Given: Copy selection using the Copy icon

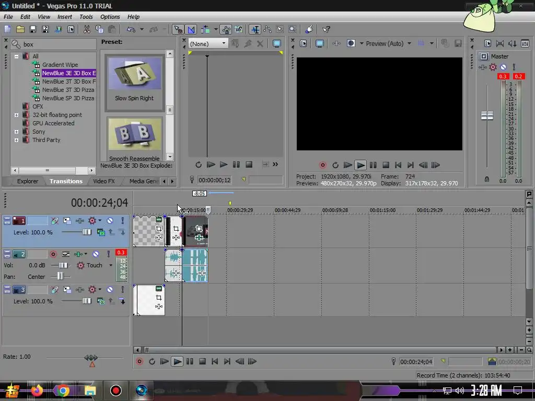Looking at the screenshot, I should 99,29.
